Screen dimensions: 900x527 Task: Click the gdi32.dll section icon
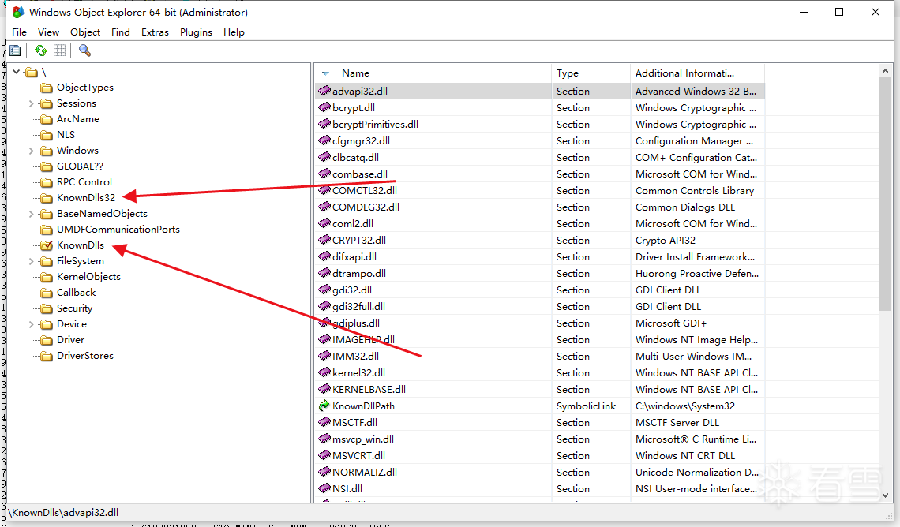(324, 290)
